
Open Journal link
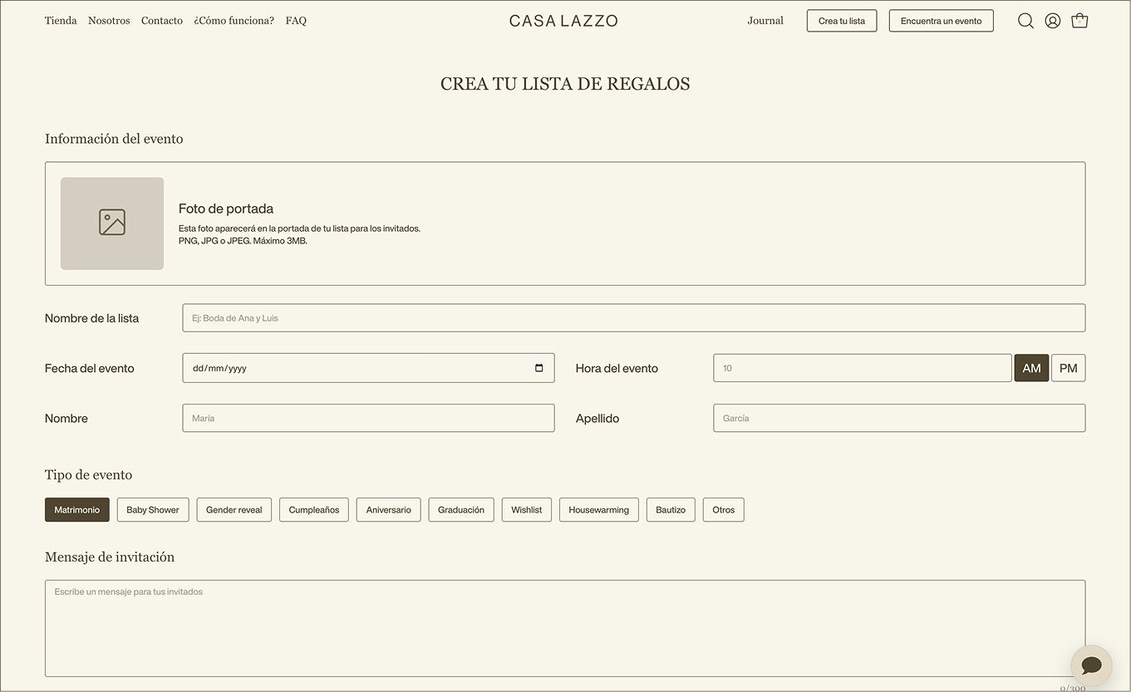click(x=765, y=21)
